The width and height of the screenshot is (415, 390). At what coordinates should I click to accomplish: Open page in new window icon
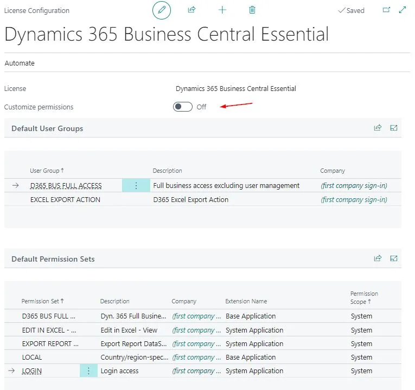click(x=386, y=10)
